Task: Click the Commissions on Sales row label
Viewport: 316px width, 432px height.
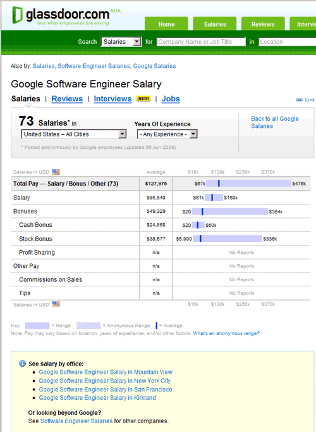Action: point(51,279)
